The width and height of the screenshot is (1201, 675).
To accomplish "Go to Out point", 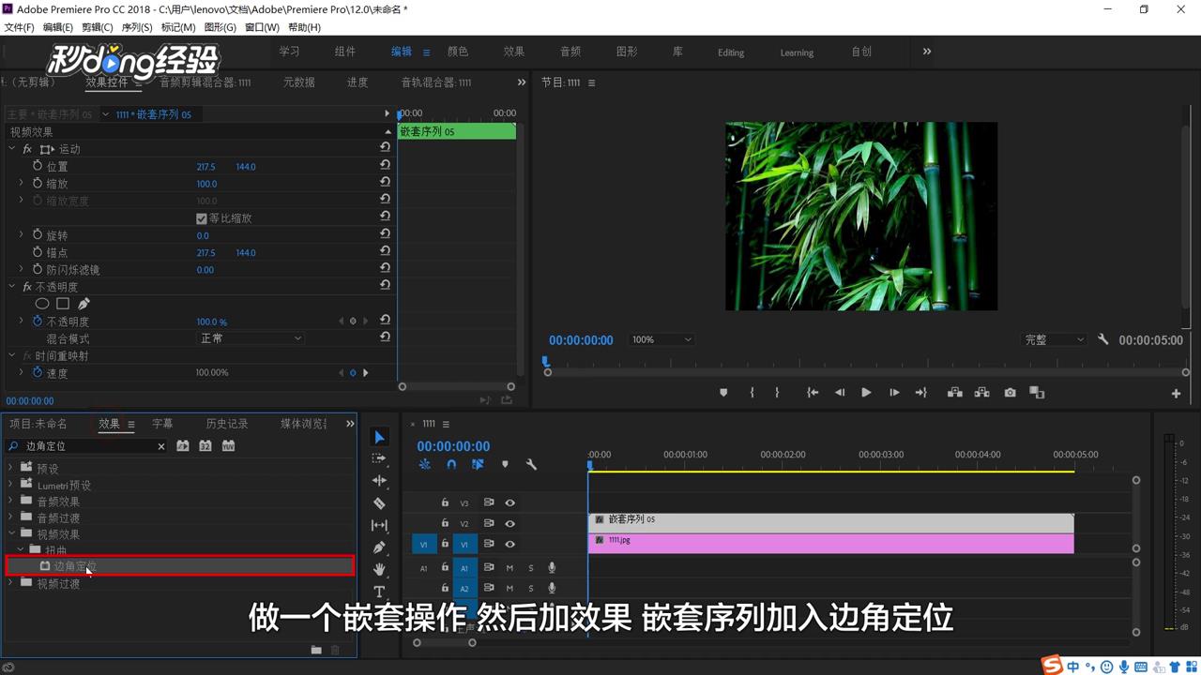I will point(921,393).
